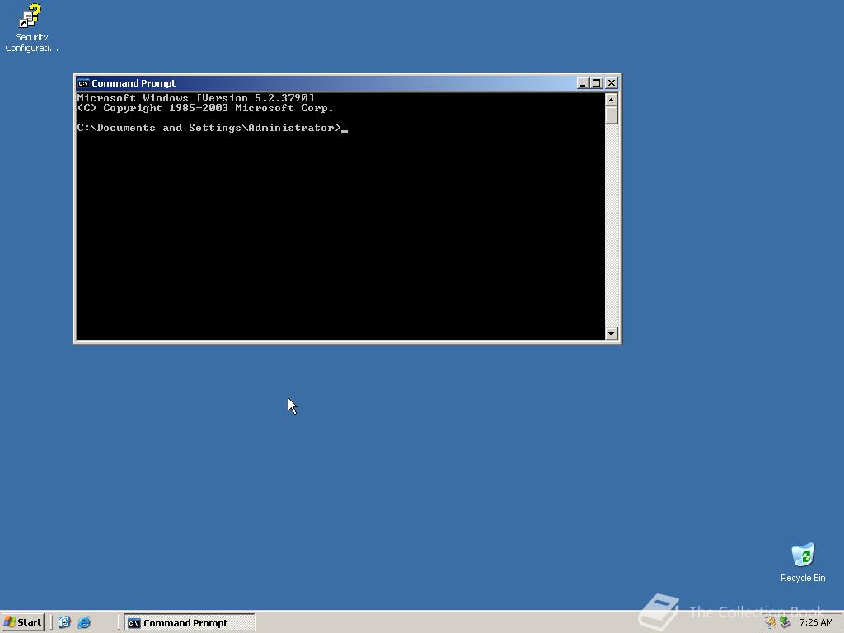Click the Command Prompt scroll down arrow
Screen dimensions: 844x633
click(611, 334)
